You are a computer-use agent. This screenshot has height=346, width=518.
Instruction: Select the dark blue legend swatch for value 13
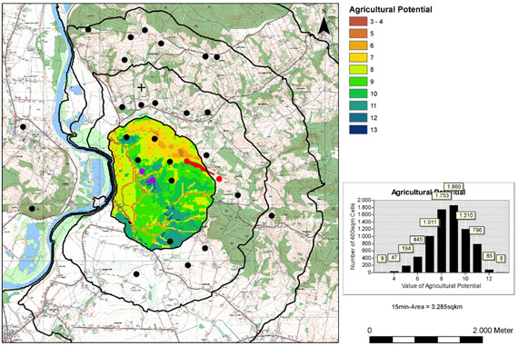coord(358,130)
